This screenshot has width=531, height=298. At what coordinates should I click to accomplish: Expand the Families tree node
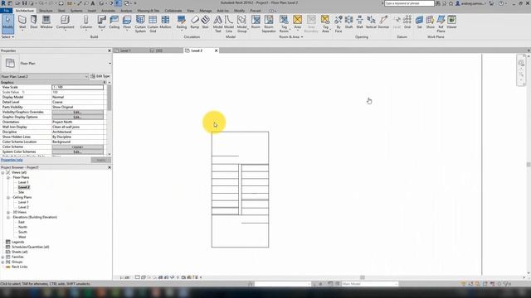(x=3, y=257)
